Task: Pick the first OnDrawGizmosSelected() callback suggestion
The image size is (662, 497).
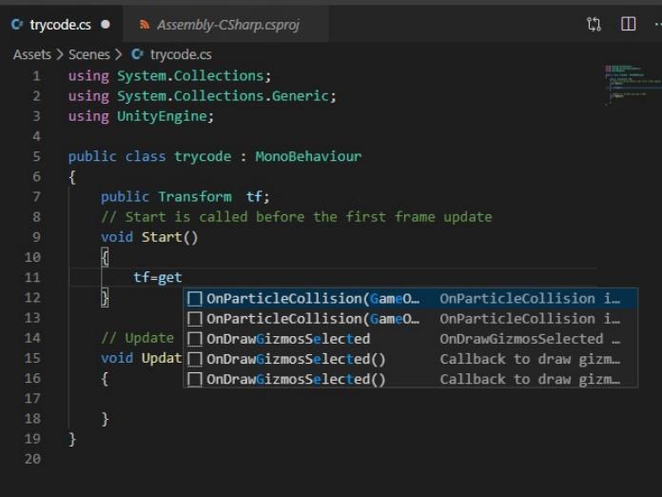Action: coord(296,359)
